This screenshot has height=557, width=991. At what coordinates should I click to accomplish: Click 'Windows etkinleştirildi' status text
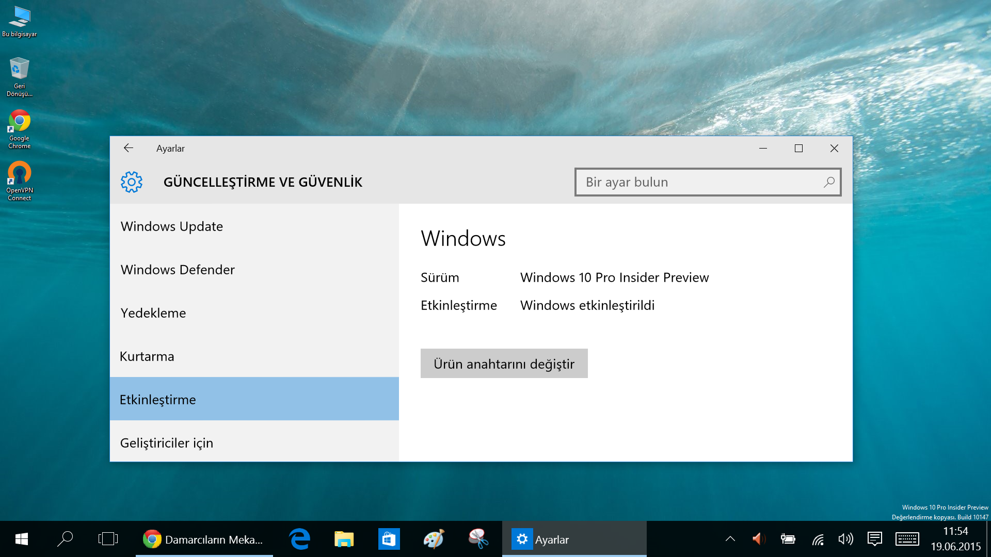pyautogui.click(x=587, y=305)
